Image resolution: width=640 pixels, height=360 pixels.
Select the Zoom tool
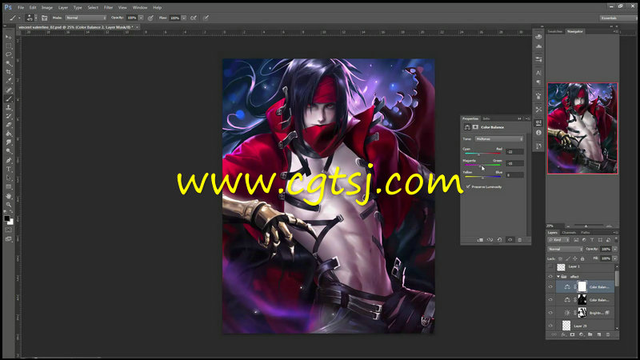(x=9, y=205)
